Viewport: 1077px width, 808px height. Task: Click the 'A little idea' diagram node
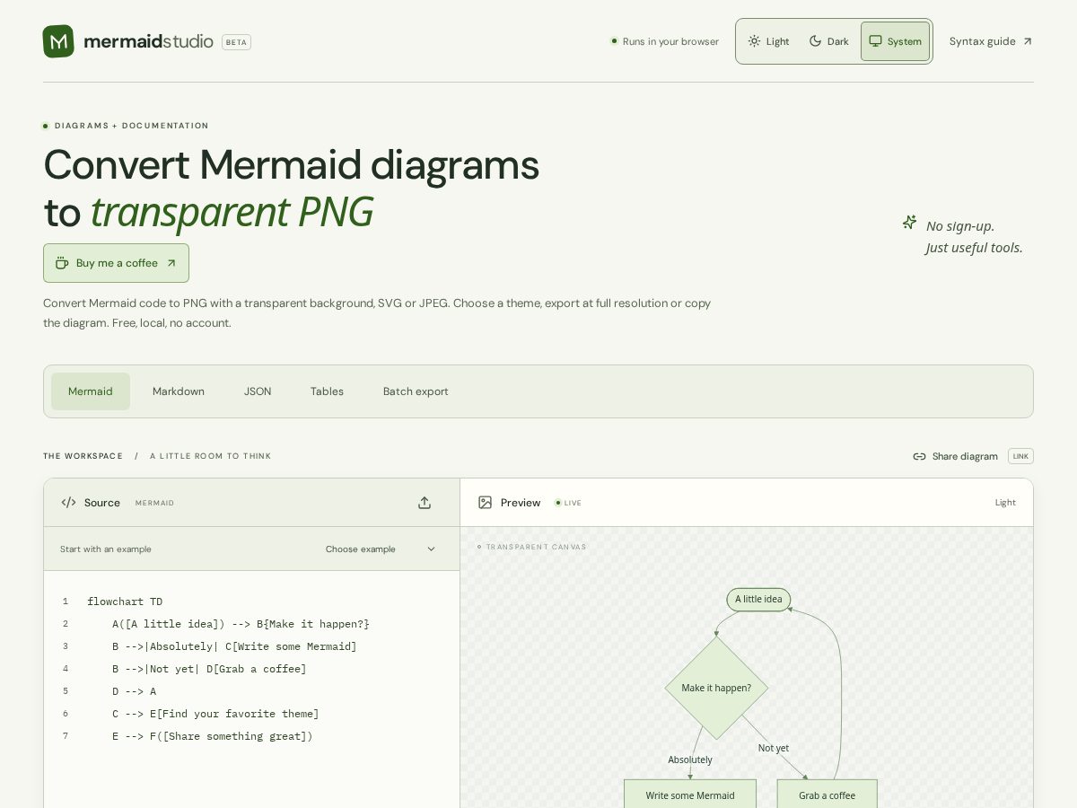[758, 600]
